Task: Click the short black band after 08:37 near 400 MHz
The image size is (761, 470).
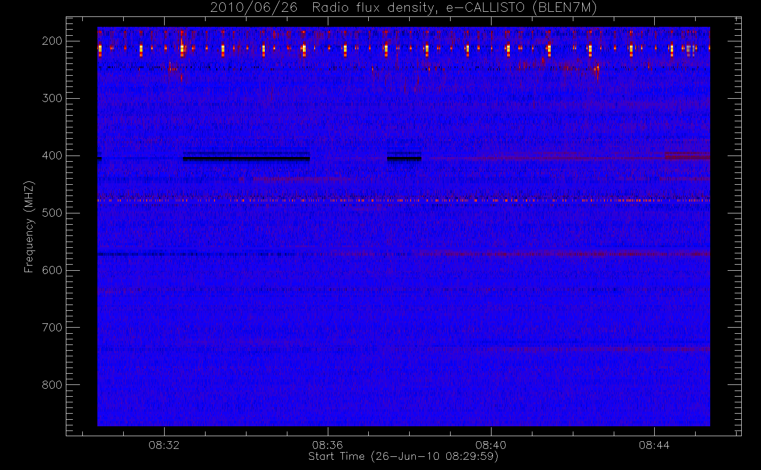Action: (x=404, y=158)
